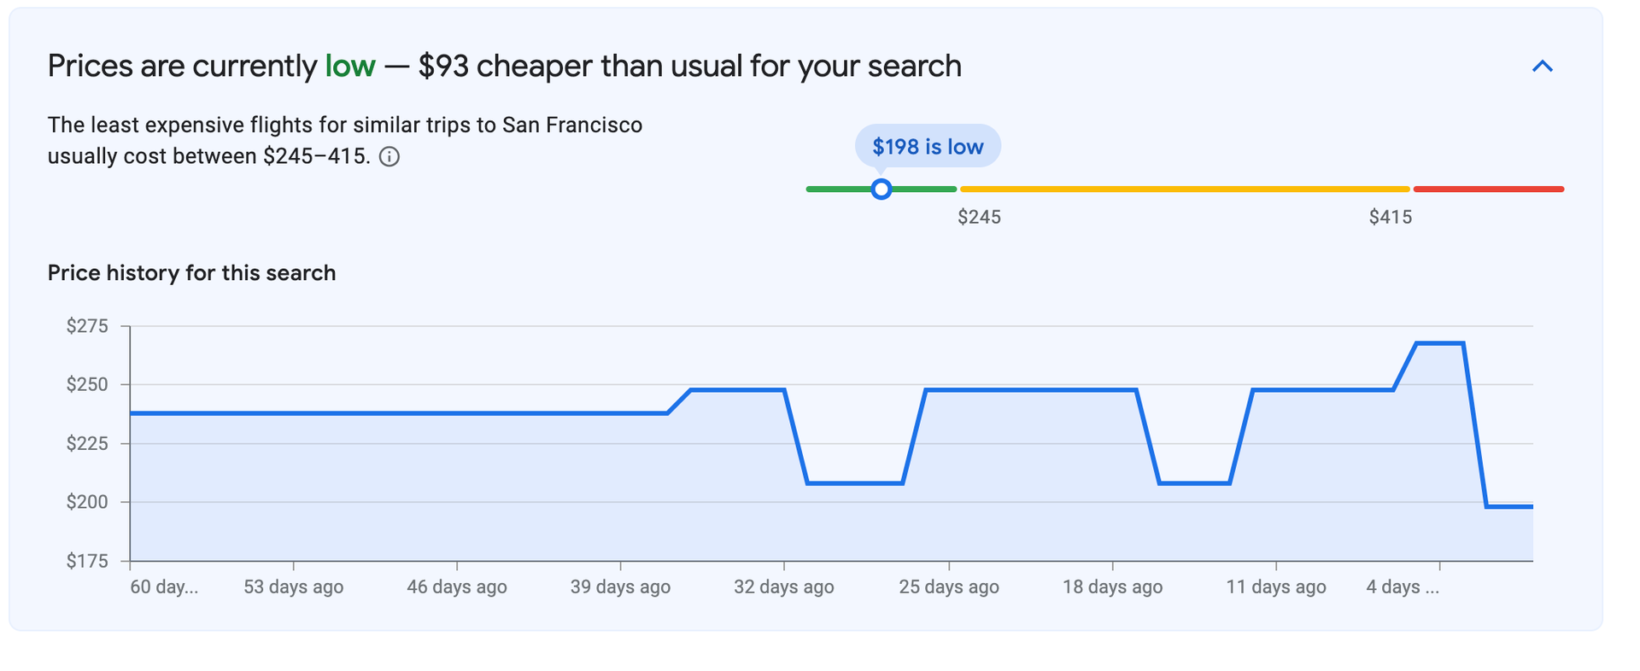Click the word "low" in the headline
Image resolution: width=1640 pixels, height=671 pixels.
(350, 65)
